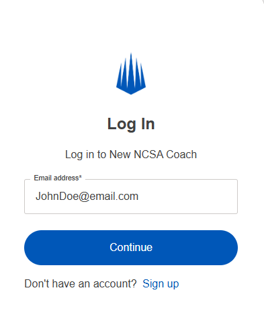Place cursor in JohnDoe@email.com text
The width and height of the screenshot is (264, 313).
(87, 197)
